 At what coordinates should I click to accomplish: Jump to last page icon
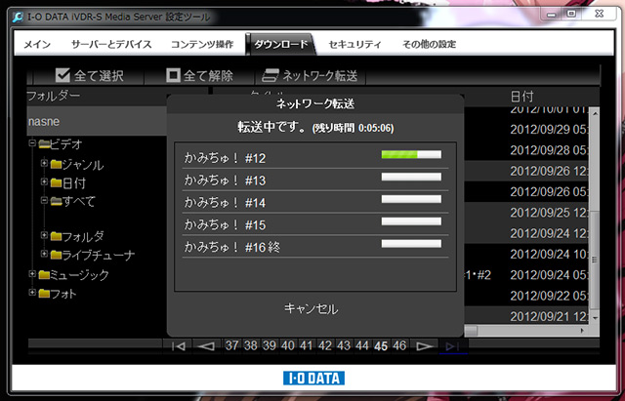(x=452, y=346)
